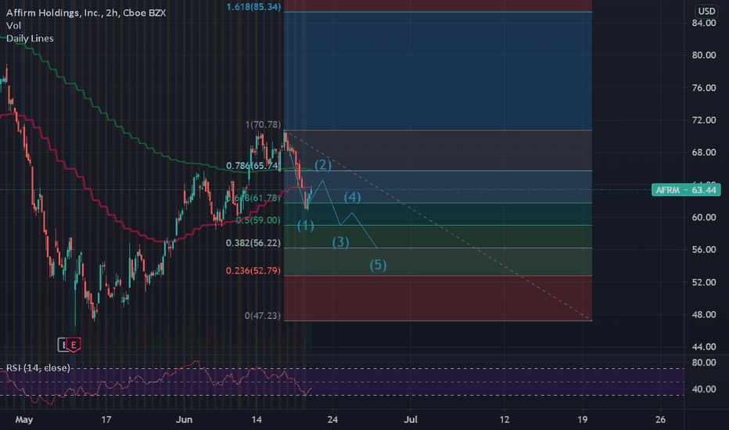Click the Daily Lines indicator label

pos(30,38)
